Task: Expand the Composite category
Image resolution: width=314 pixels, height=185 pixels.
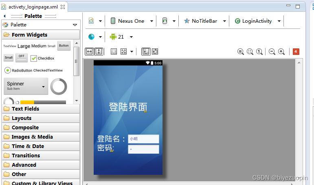Action: pyautogui.click(x=41, y=127)
